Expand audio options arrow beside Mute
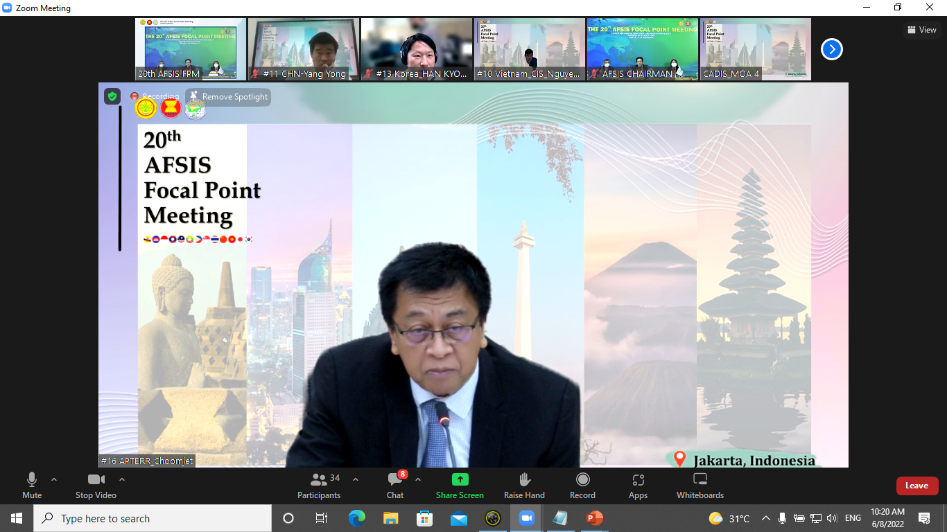This screenshot has height=532, width=947. [54, 479]
